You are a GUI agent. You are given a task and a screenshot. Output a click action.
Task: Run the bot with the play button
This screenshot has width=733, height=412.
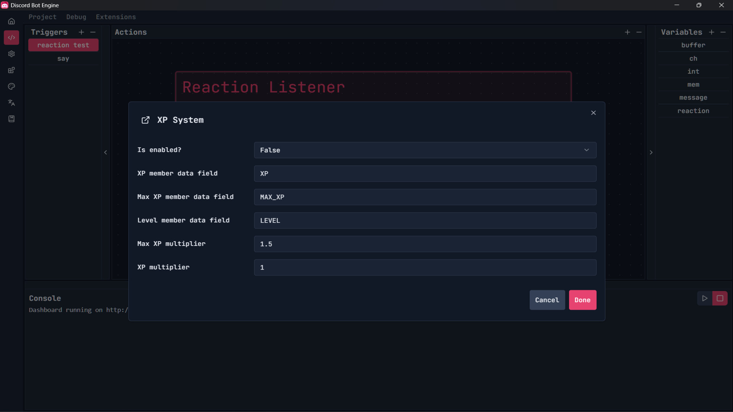pos(705,298)
